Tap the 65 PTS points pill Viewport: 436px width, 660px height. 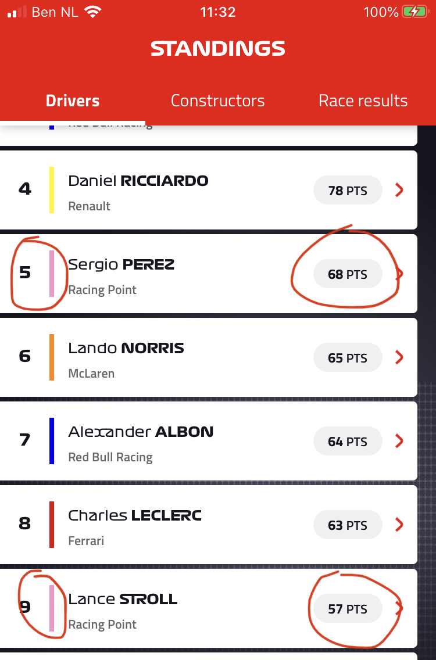coord(348,358)
